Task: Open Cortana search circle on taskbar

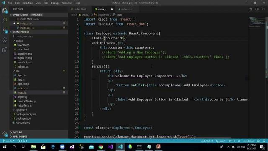Action: click(14, 147)
